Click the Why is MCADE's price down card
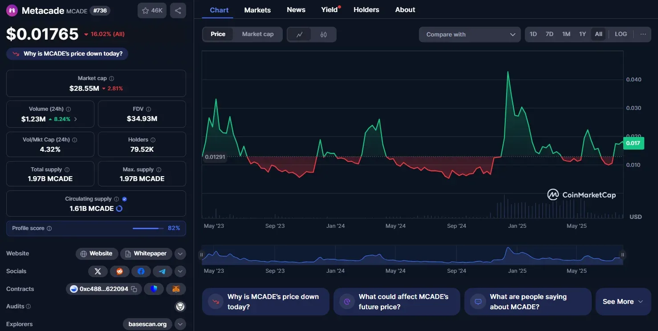Screen dimensions: 658x331 point(265,302)
